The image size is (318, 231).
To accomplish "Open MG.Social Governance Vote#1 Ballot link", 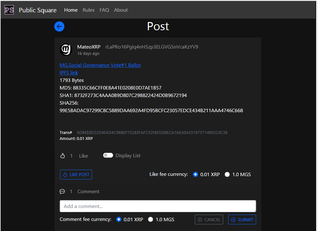I will pyautogui.click(x=100, y=65).
